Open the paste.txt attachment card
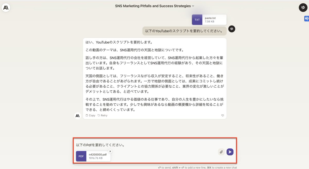 (x=209, y=20)
